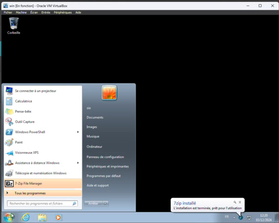The width and height of the screenshot is (279, 223).
Task: Open Musique from the Start menu
Action: click(93, 136)
